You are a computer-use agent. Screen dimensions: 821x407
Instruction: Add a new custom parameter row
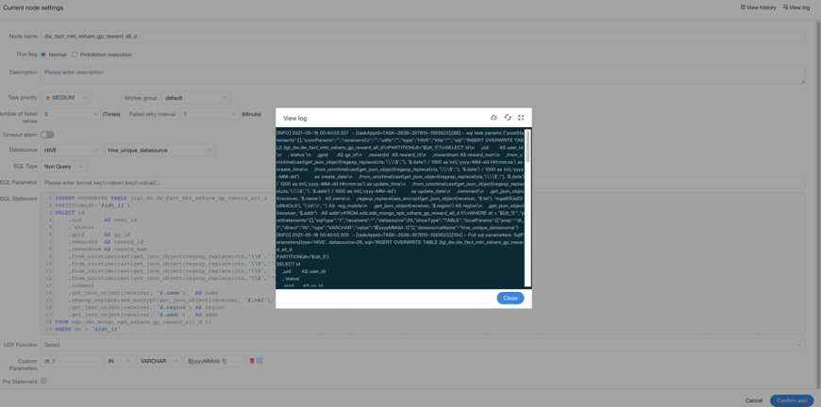(260, 361)
